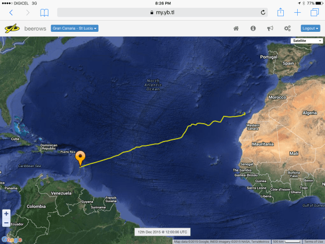The height and width of the screenshot is (244, 325).
Task: Open the Satellite map type selector
Action: click(x=307, y=41)
